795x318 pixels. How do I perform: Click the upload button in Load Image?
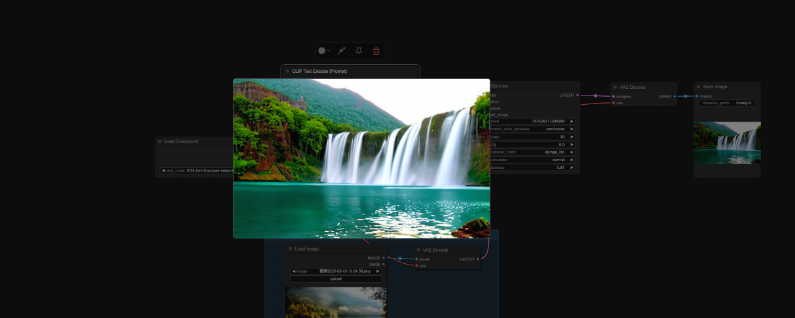click(x=335, y=279)
